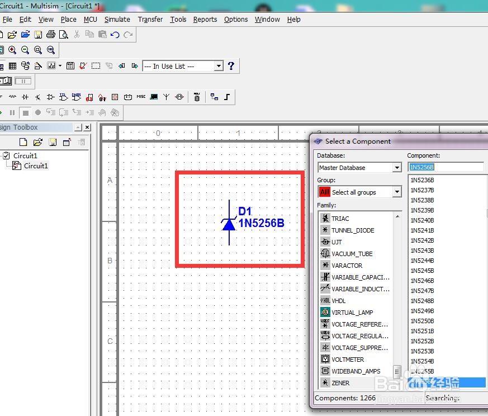Place a diode from the toolbar

(25, 97)
